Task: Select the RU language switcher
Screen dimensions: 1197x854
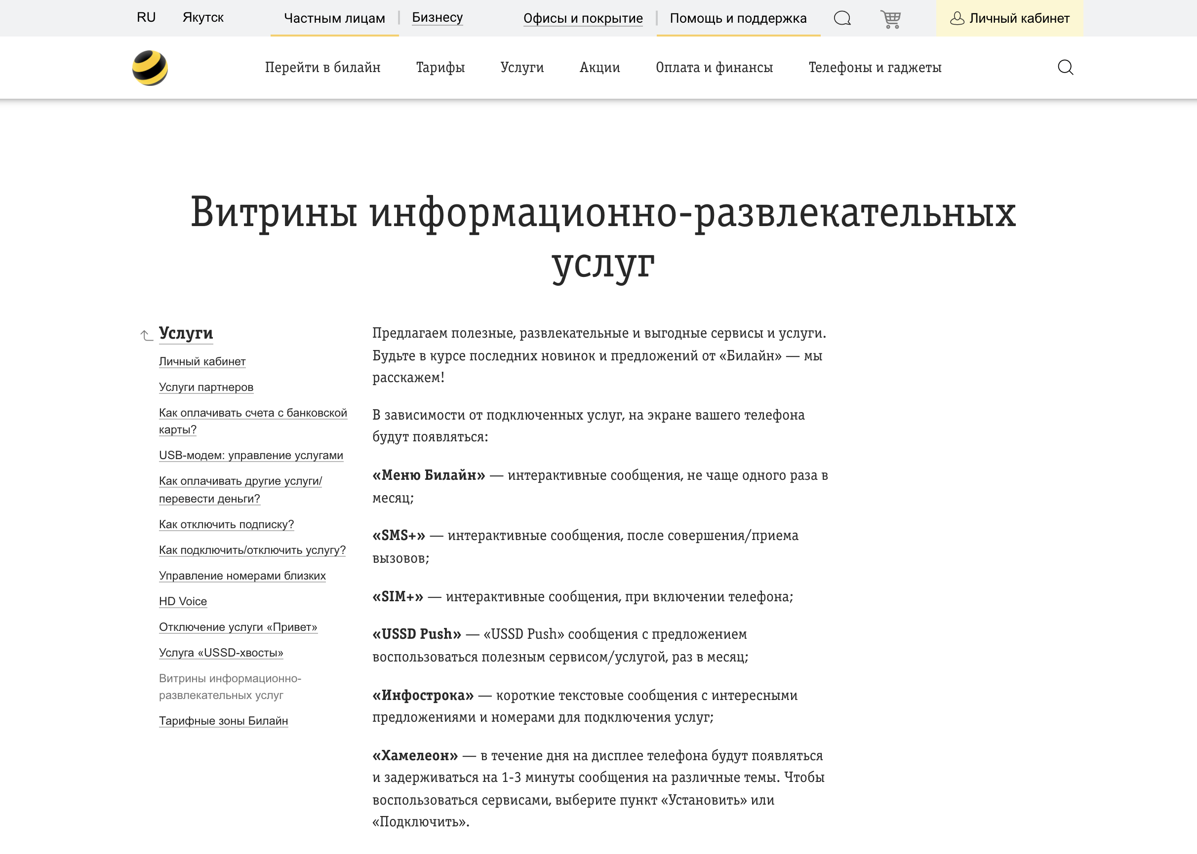Action: tap(146, 17)
